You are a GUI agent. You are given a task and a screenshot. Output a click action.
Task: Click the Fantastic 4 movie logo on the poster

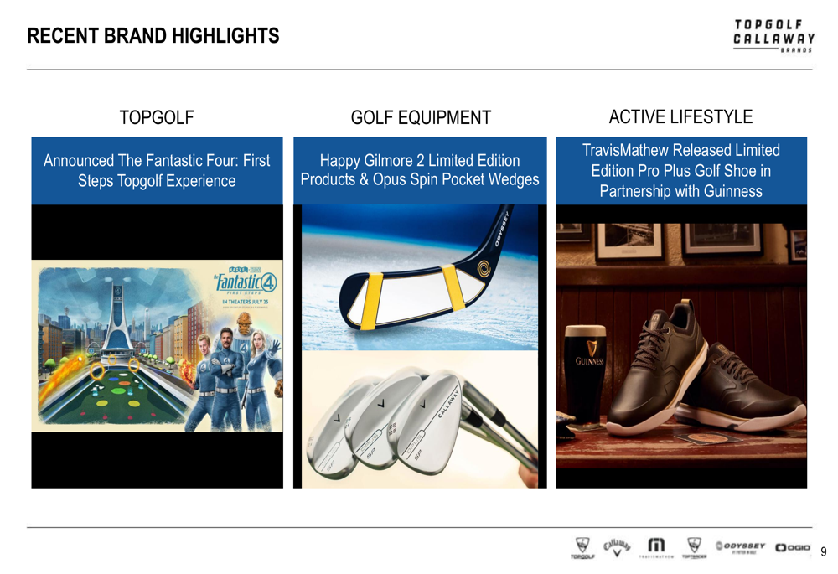point(246,281)
